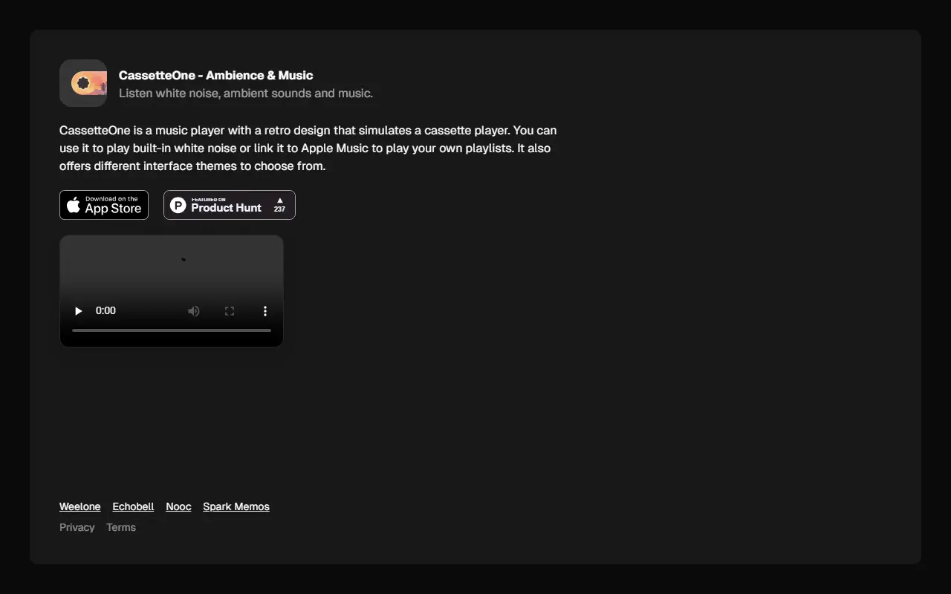Viewport: 951px width, 594px height.
Task: Open the Download on the App Store badge
Action: click(104, 205)
